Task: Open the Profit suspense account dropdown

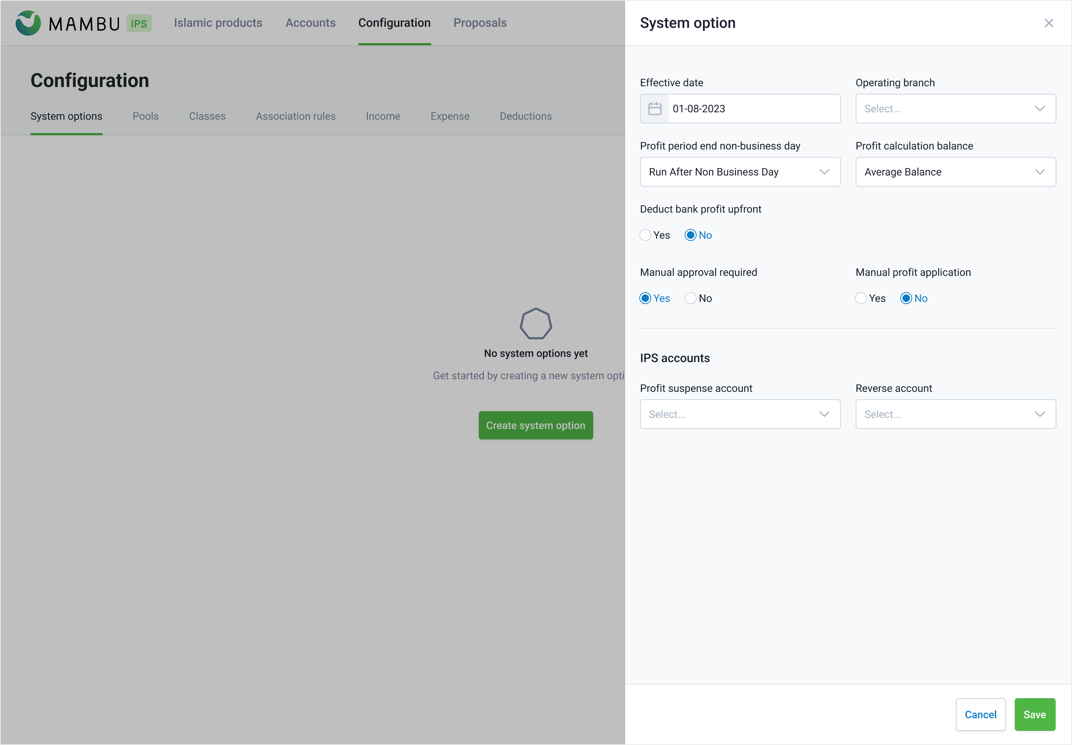Action: coord(740,414)
